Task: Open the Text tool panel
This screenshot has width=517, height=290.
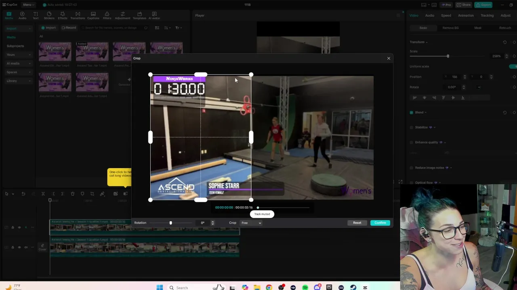Action: (x=36, y=15)
